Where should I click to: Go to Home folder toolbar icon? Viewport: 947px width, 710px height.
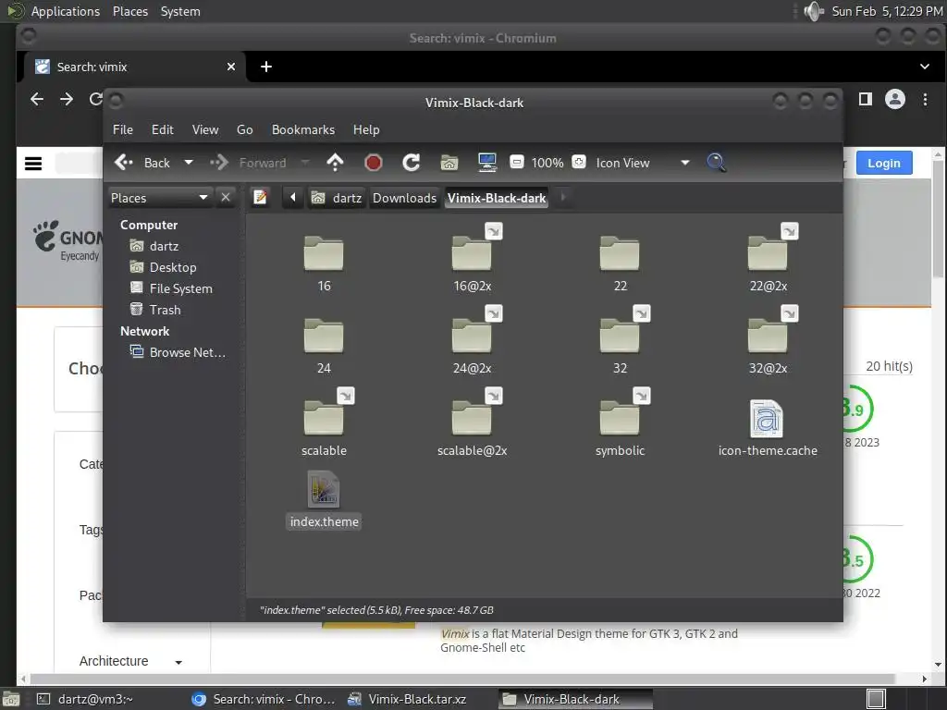coord(449,163)
